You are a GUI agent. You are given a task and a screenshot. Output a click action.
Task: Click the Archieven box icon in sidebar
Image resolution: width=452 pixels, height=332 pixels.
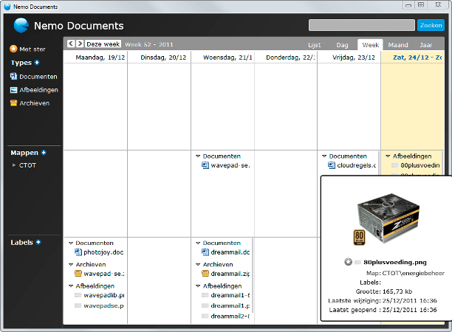click(13, 103)
